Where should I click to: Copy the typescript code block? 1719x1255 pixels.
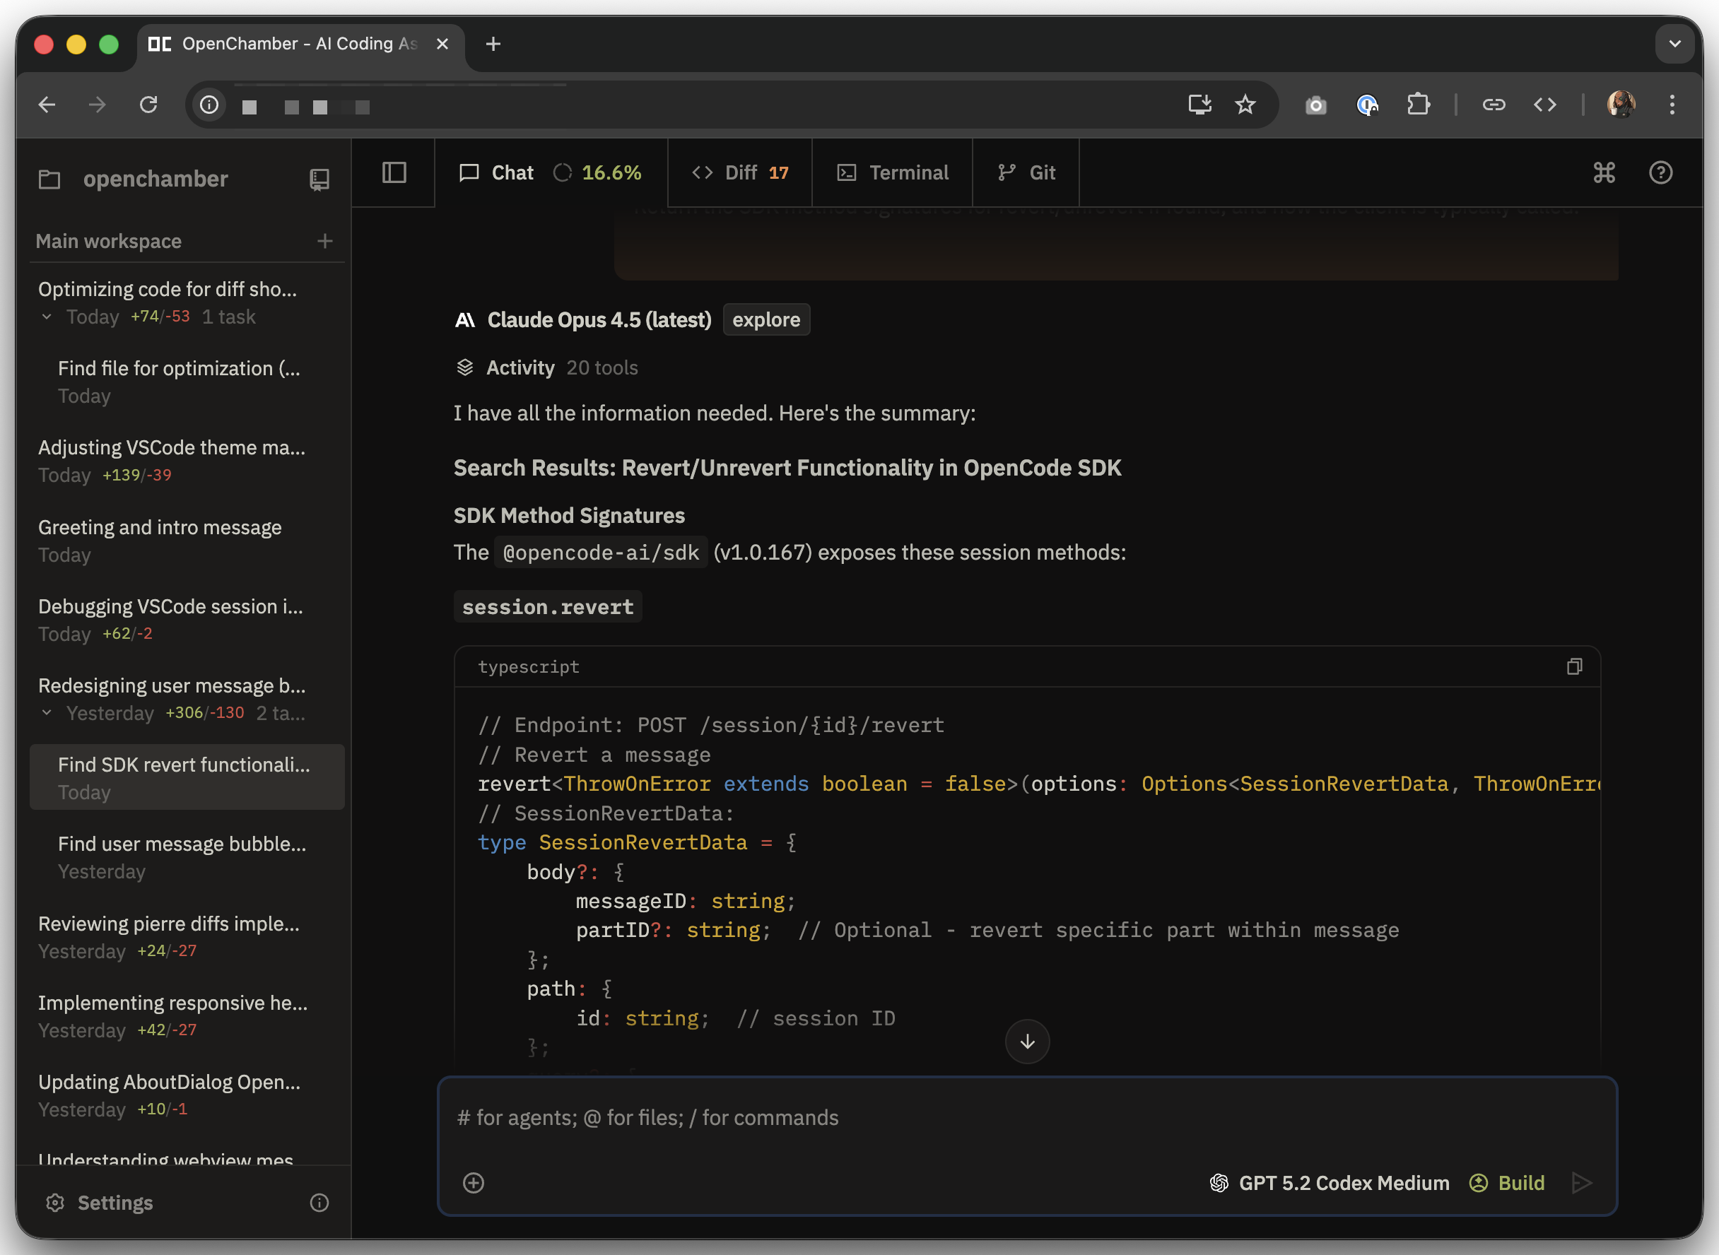click(1574, 666)
